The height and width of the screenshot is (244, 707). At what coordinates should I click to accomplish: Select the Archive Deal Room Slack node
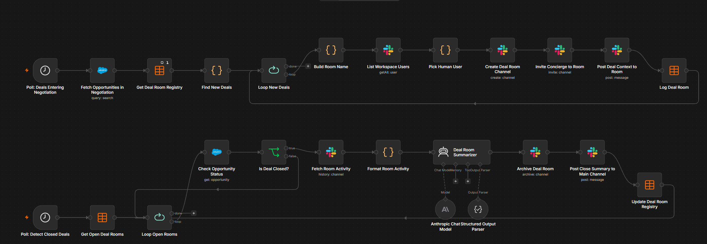[x=535, y=152]
